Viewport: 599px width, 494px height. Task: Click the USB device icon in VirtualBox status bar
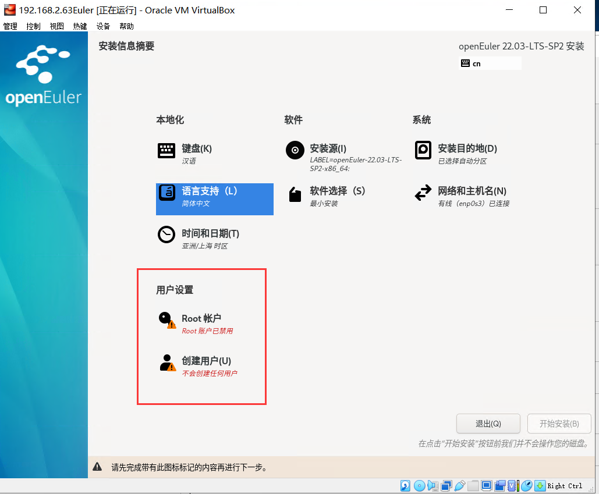coord(459,486)
